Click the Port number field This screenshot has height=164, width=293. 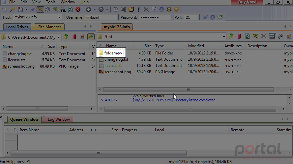pos(191,17)
